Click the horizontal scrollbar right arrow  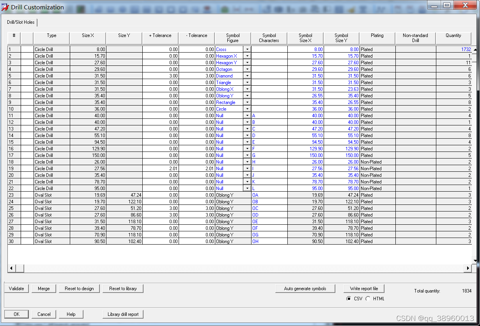[468, 268]
